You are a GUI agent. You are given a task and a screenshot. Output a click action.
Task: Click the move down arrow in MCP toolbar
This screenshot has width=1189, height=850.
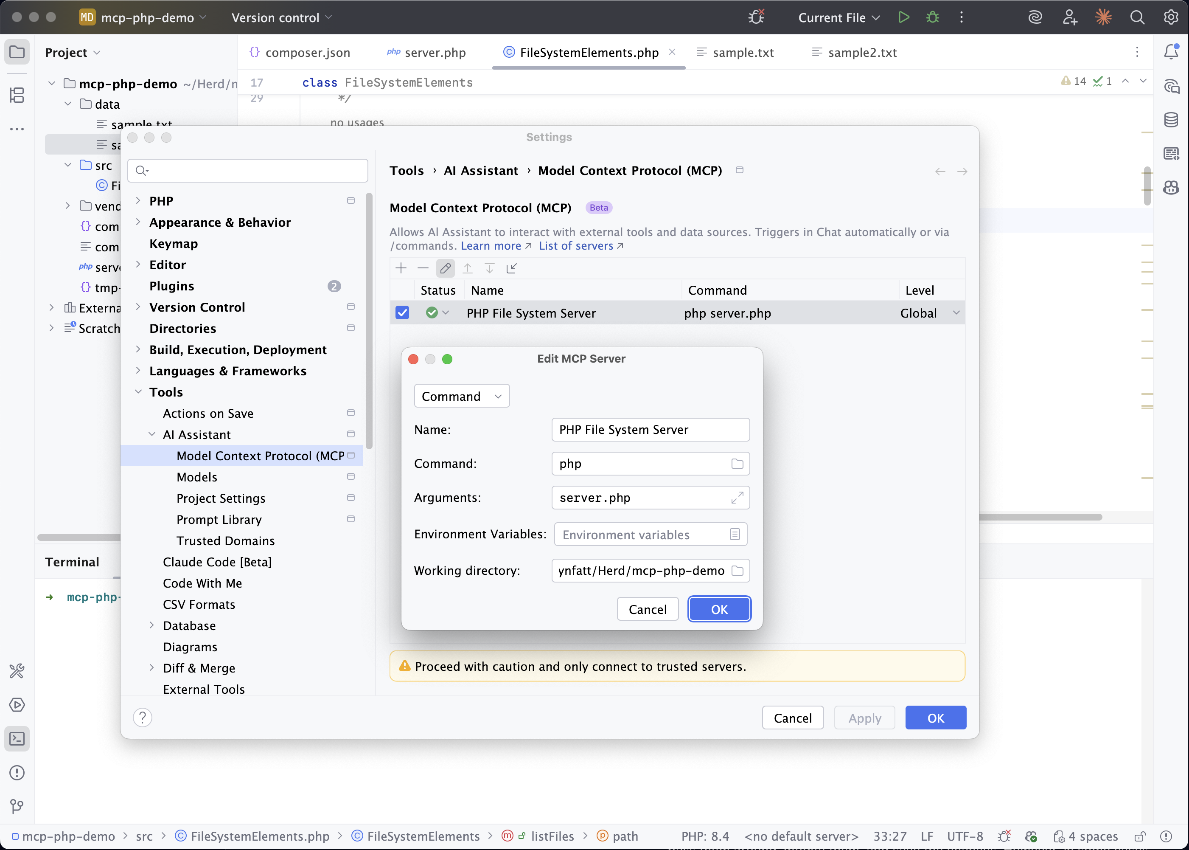[x=489, y=268]
